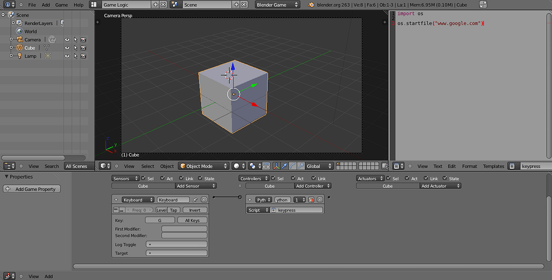
Task: Pin the Keyboard sensor
Action: [x=195, y=199]
